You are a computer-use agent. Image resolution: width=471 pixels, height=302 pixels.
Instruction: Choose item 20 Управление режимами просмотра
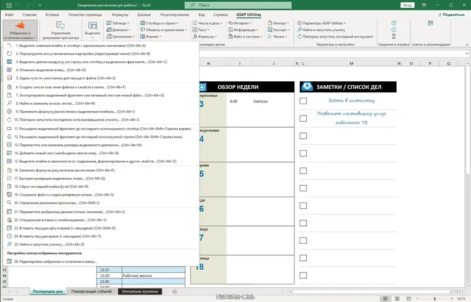101,203
